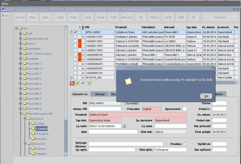The height and width of the screenshot is (164, 241).
Task: Click the folder tree scroll-down arrow
Action: click(66, 154)
